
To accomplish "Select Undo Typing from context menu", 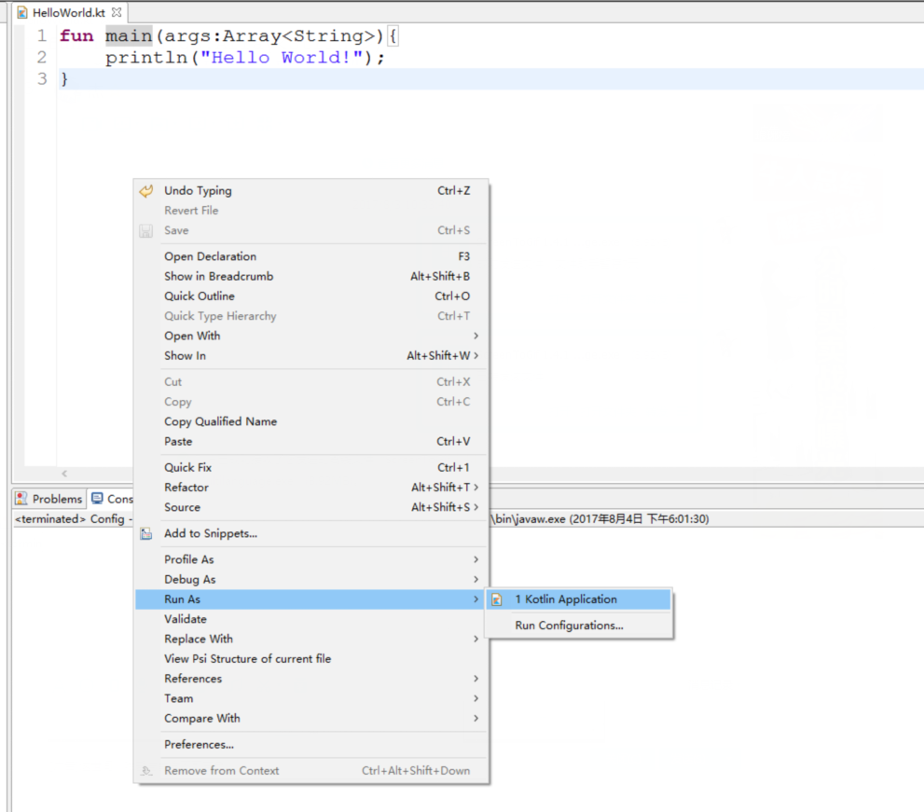I will [311, 191].
